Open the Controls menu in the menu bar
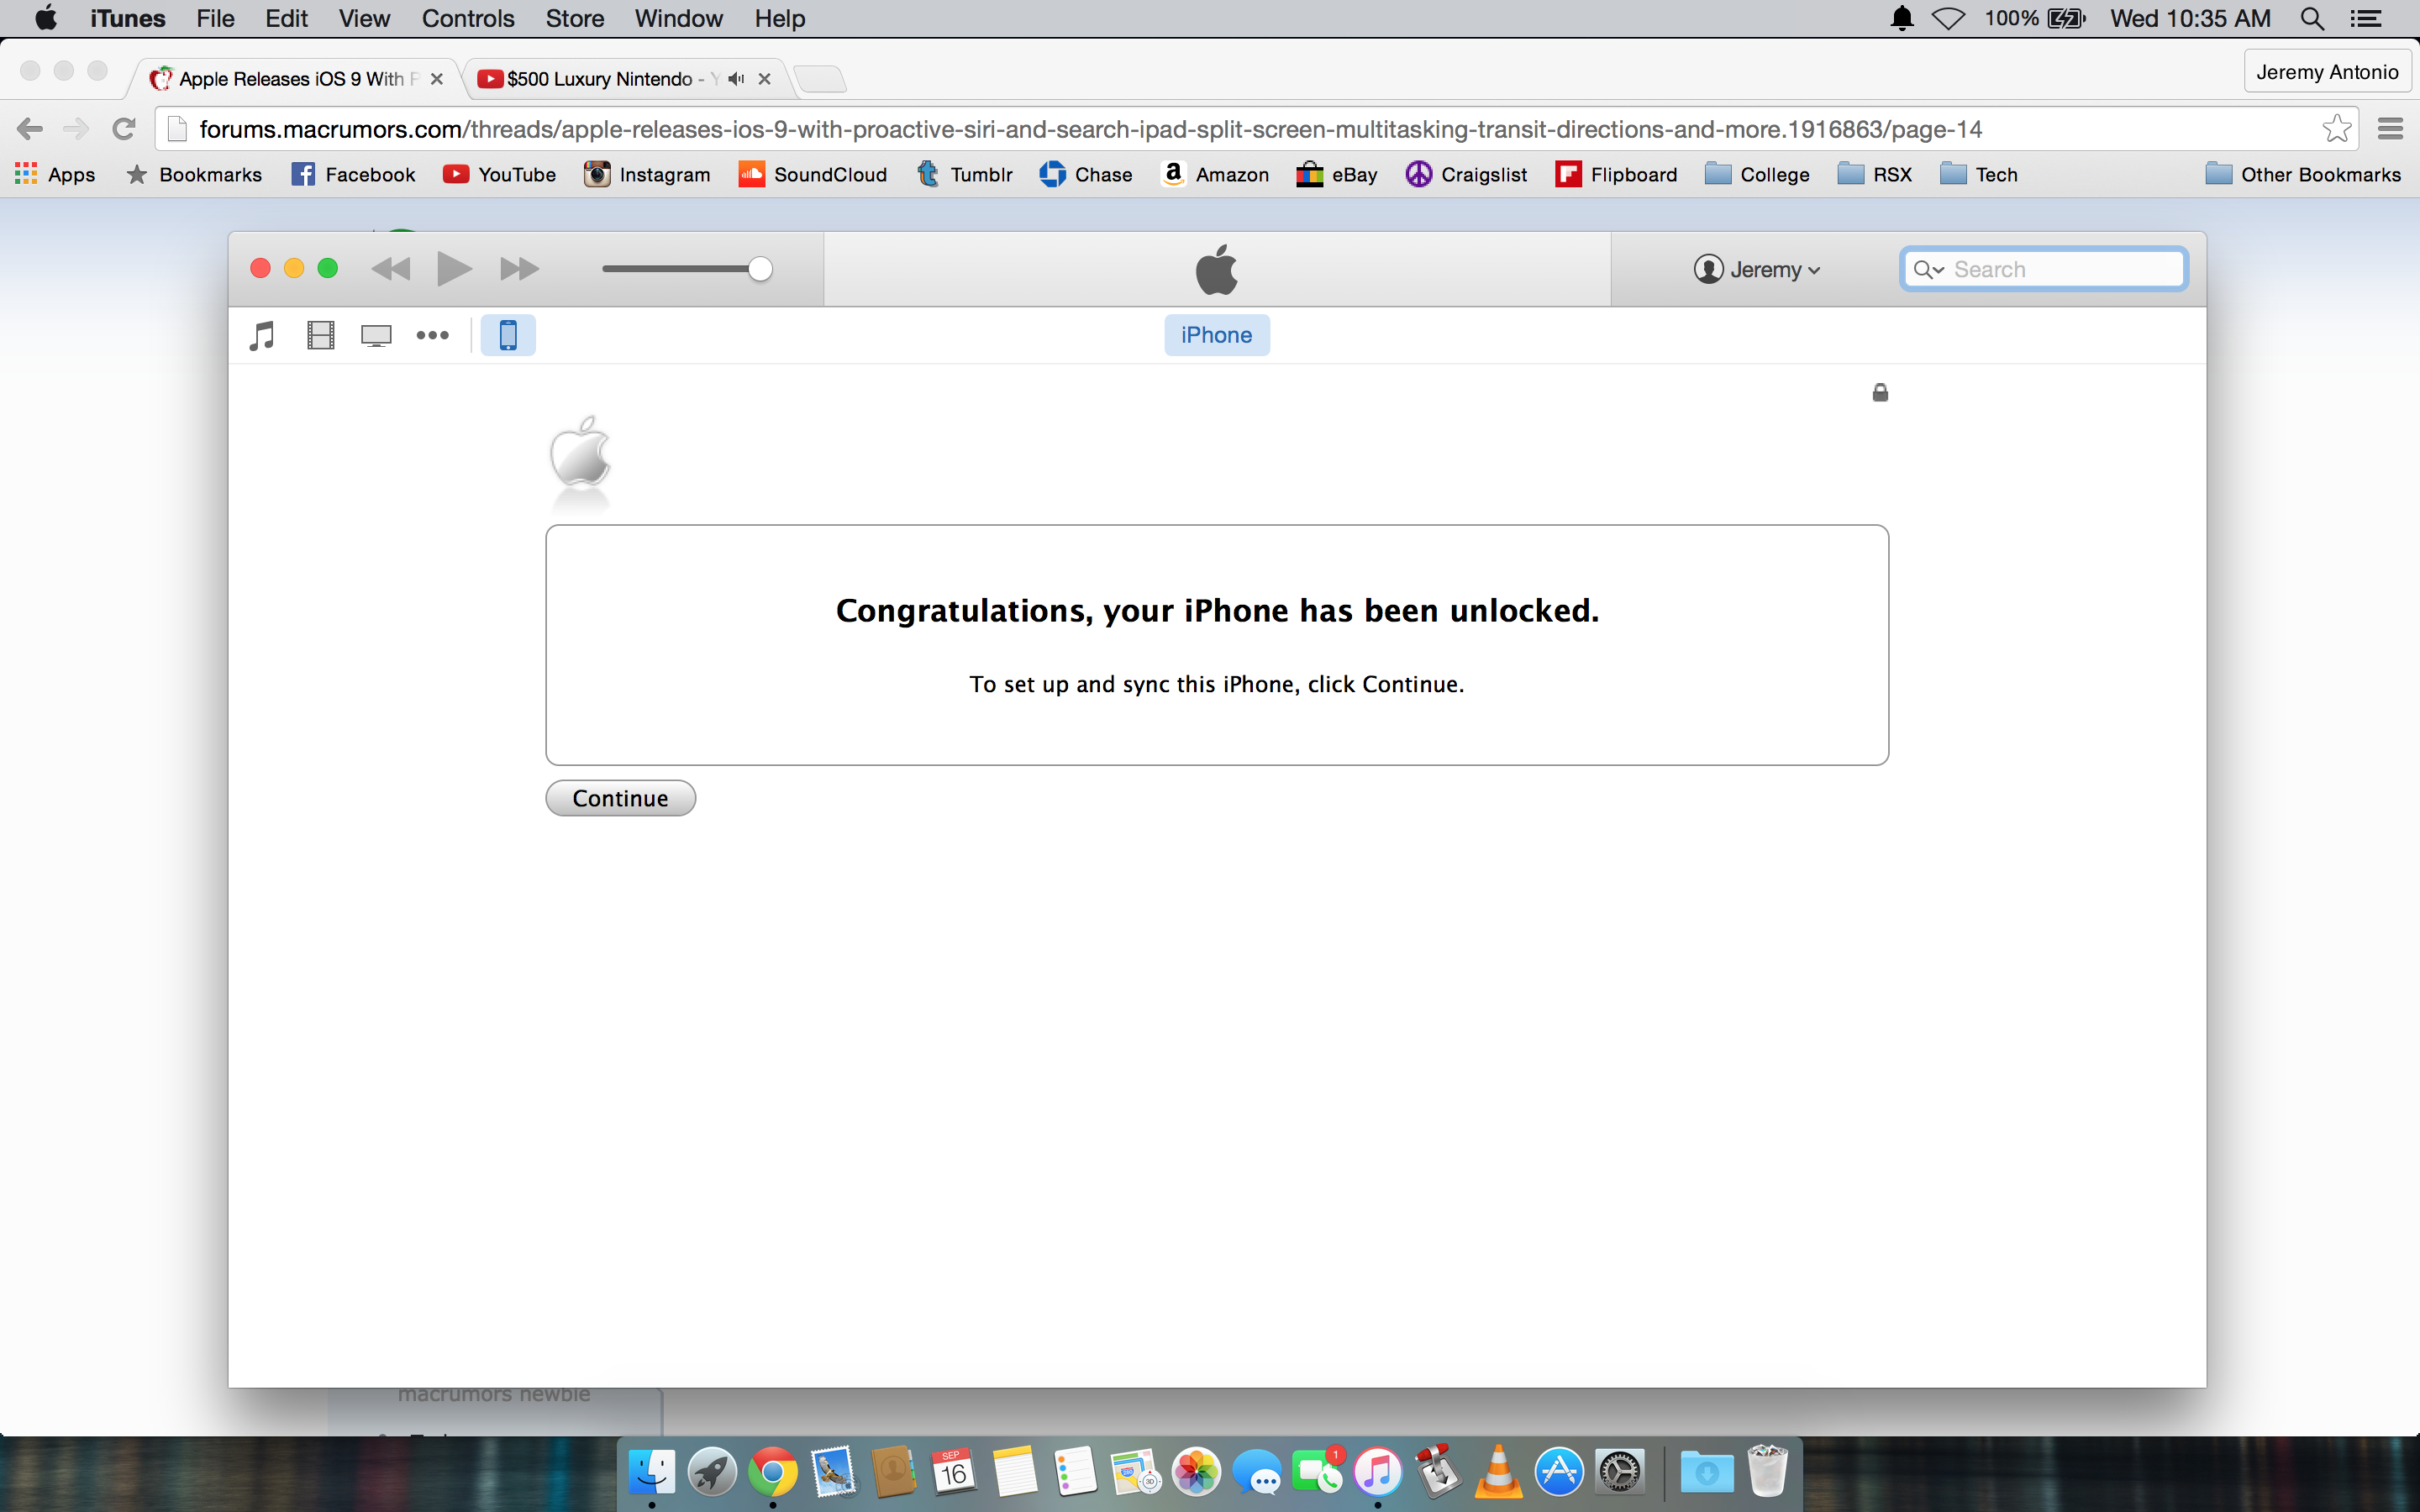2420x1512 pixels. click(x=467, y=19)
